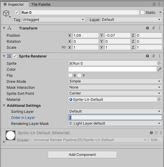Click the Rotation Y field

click(117, 41)
